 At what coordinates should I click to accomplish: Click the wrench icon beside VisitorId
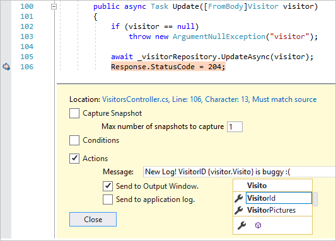238,198
